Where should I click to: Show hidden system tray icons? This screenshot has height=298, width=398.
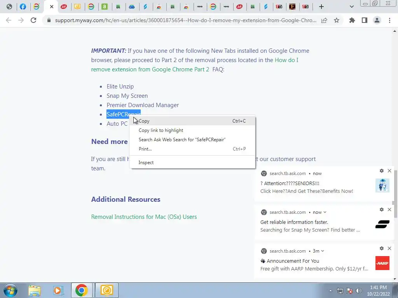click(x=330, y=291)
